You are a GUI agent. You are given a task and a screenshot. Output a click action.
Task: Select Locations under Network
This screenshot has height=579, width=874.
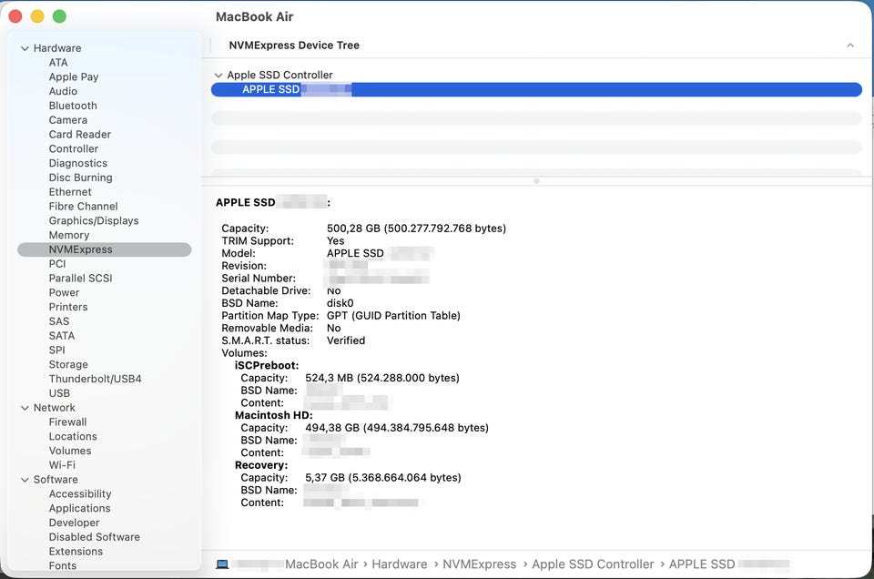[x=73, y=436]
